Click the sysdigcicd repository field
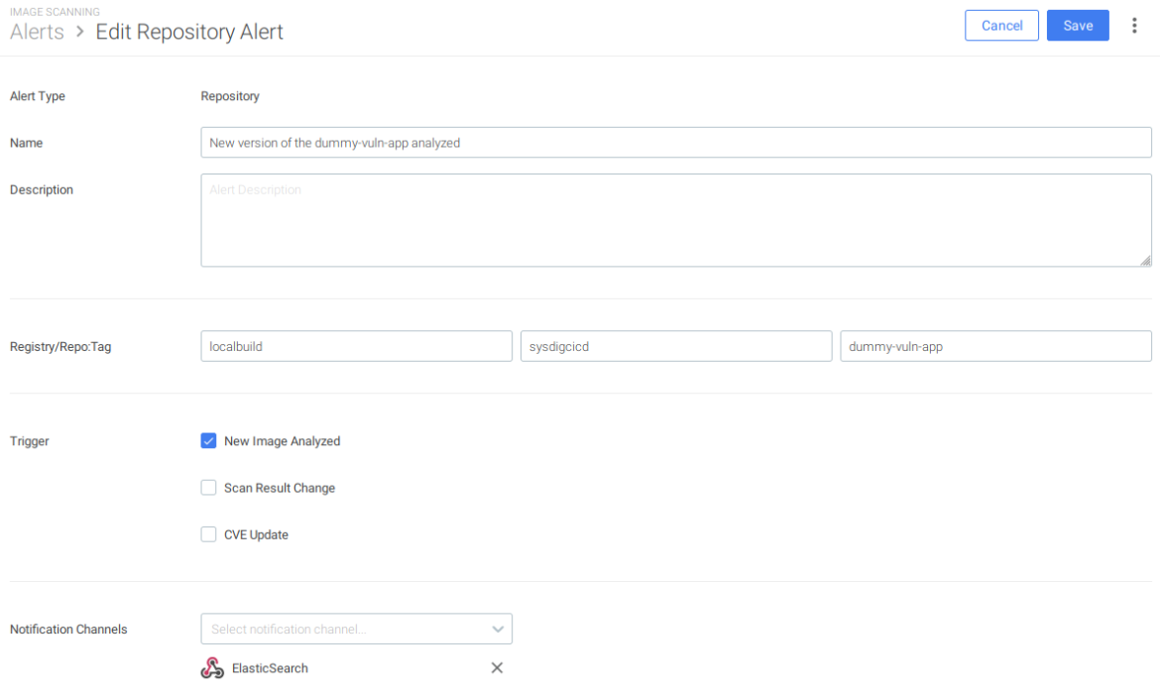The height and width of the screenshot is (696, 1160). [676, 346]
